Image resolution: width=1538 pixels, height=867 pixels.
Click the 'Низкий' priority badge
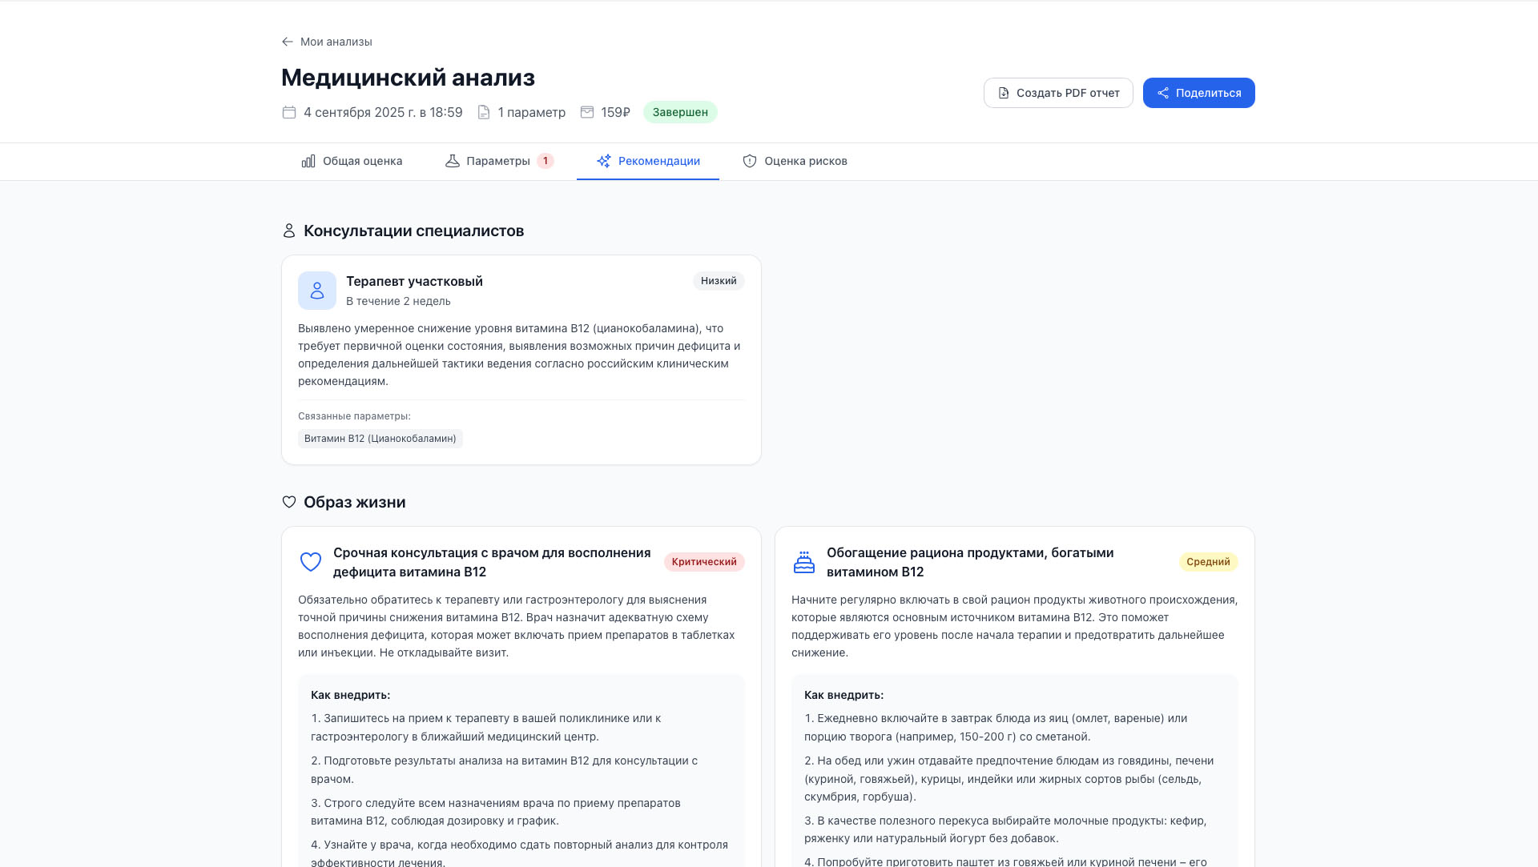(x=719, y=281)
